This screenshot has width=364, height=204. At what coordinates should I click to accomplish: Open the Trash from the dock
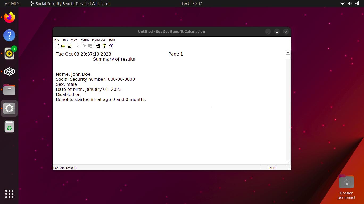(9, 127)
